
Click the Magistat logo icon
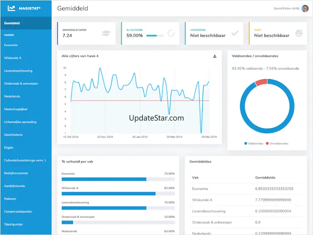[11, 8]
